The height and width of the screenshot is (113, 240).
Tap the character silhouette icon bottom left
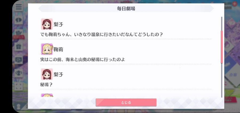click(19, 106)
